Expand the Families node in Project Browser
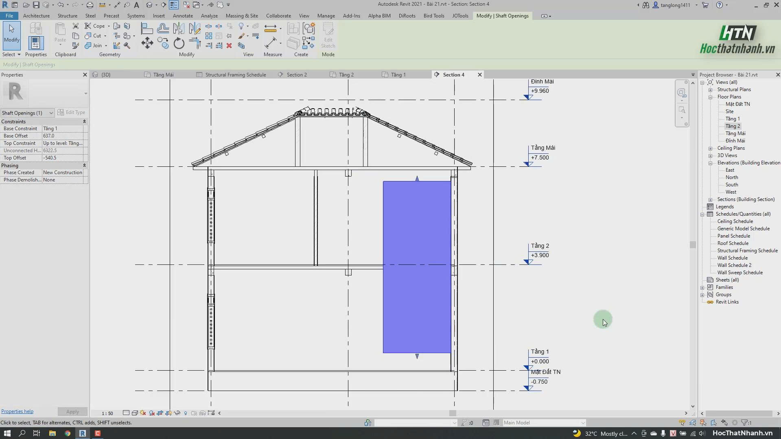The image size is (781, 439). [x=702, y=288]
